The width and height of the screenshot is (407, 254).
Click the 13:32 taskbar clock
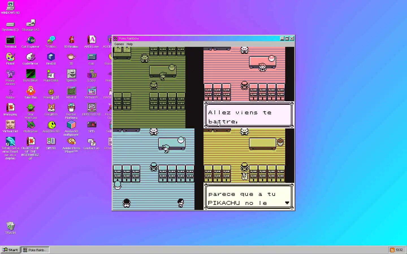(399, 250)
